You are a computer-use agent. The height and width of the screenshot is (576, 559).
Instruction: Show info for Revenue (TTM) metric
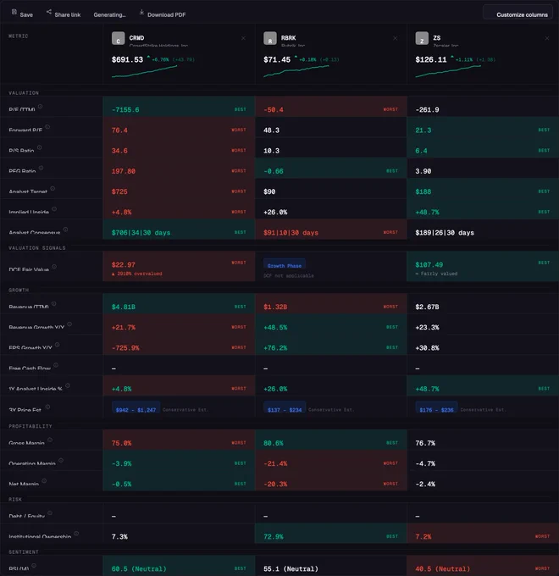click(54, 304)
